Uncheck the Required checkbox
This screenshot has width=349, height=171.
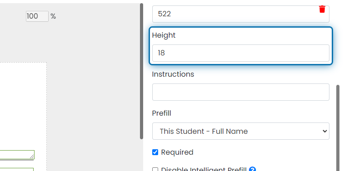(x=155, y=152)
